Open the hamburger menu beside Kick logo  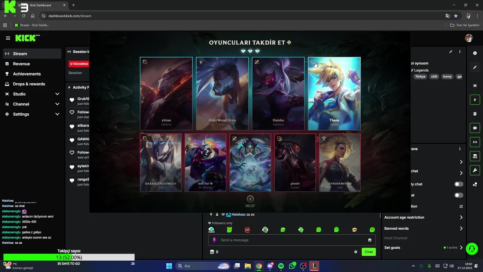click(x=8, y=38)
